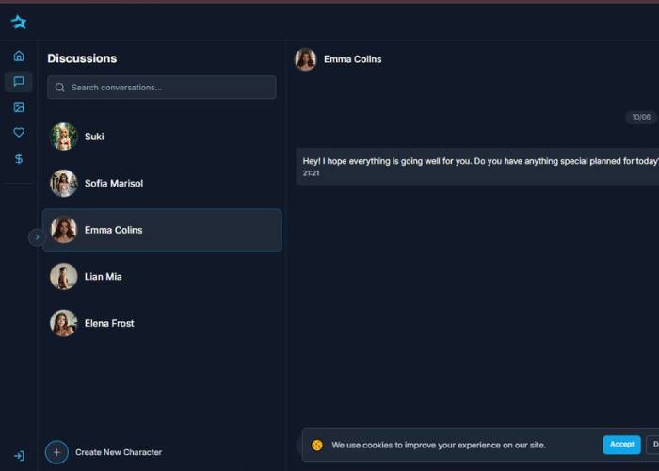Viewport: 659px width, 471px height.
Task: Expand the sidebar with chevron arrow
Action: pyautogui.click(x=37, y=237)
